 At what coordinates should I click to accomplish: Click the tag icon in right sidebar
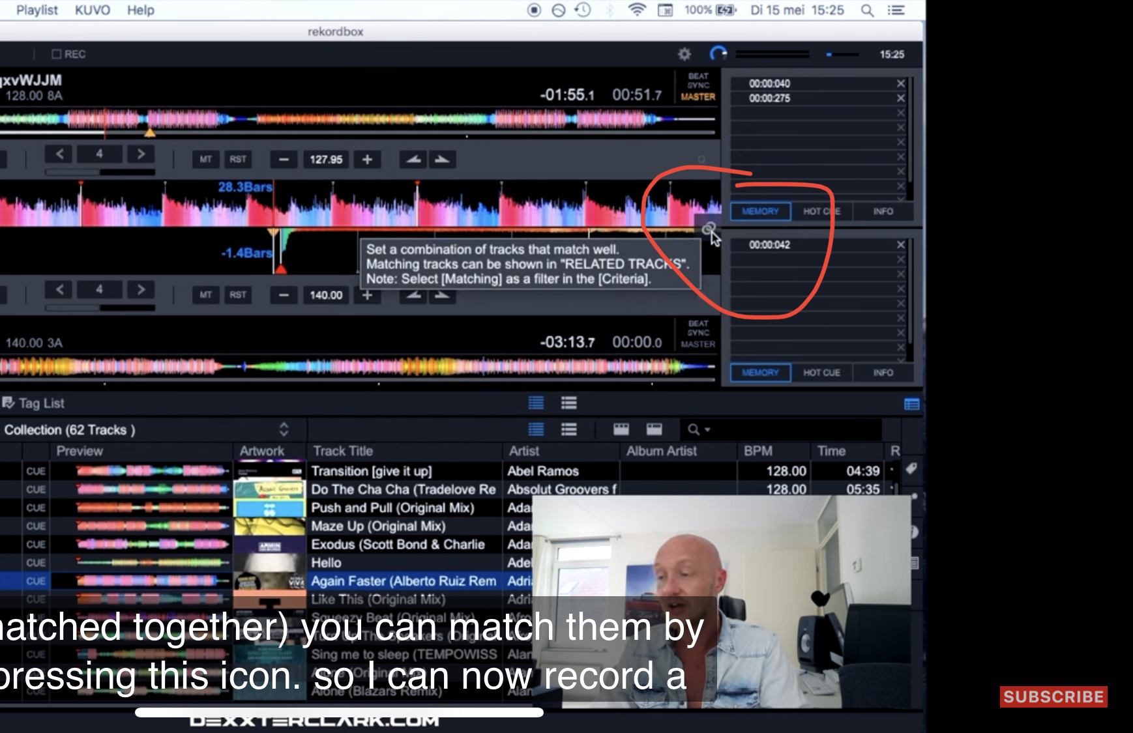point(911,468)
